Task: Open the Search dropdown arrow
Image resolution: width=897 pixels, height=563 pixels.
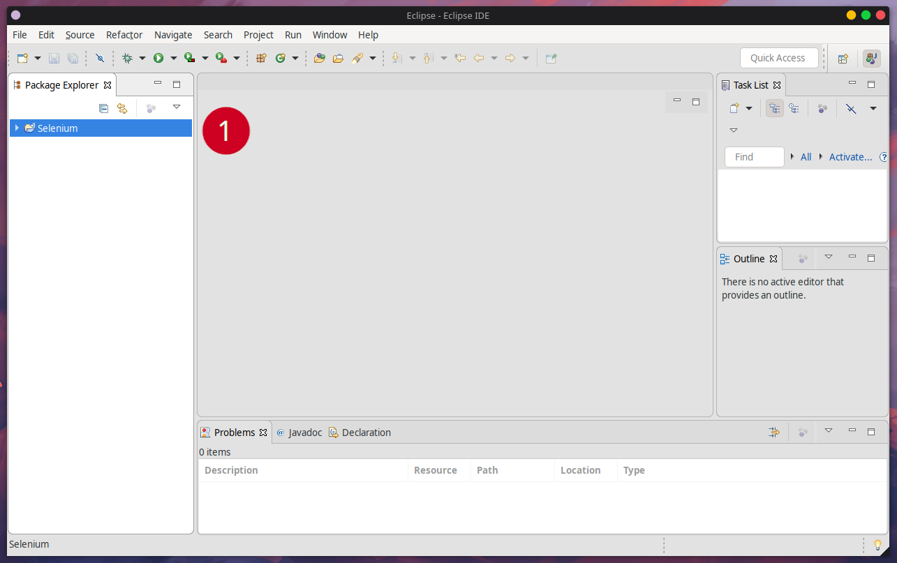Action: pyautogui.click(x=373, y=59)
